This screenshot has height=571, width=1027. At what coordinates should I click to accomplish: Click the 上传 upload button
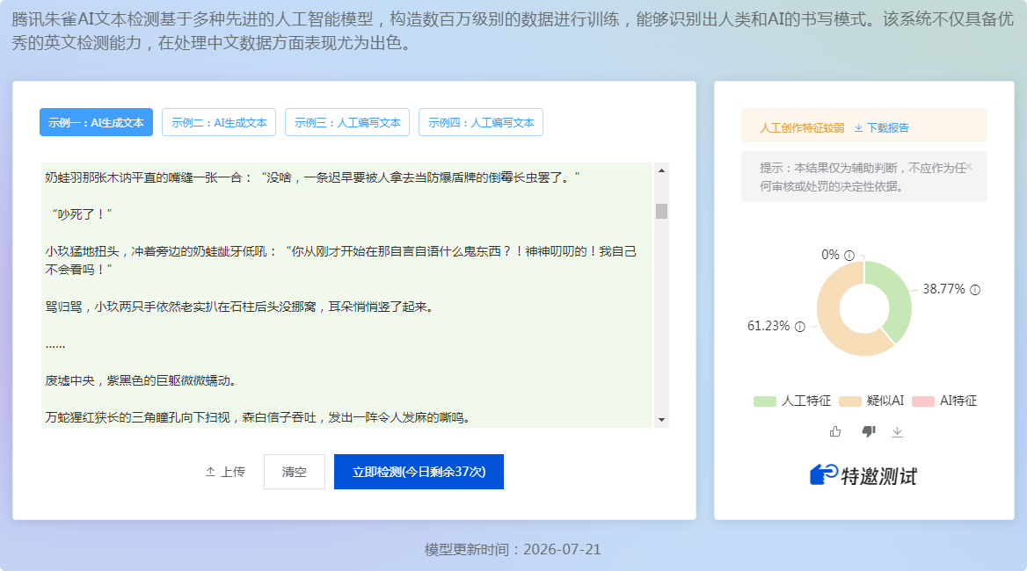click(225, 472)
